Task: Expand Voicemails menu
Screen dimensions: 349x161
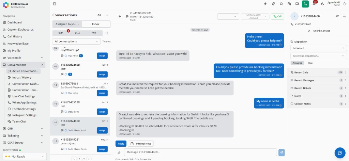Action: (x=24, y=58)
